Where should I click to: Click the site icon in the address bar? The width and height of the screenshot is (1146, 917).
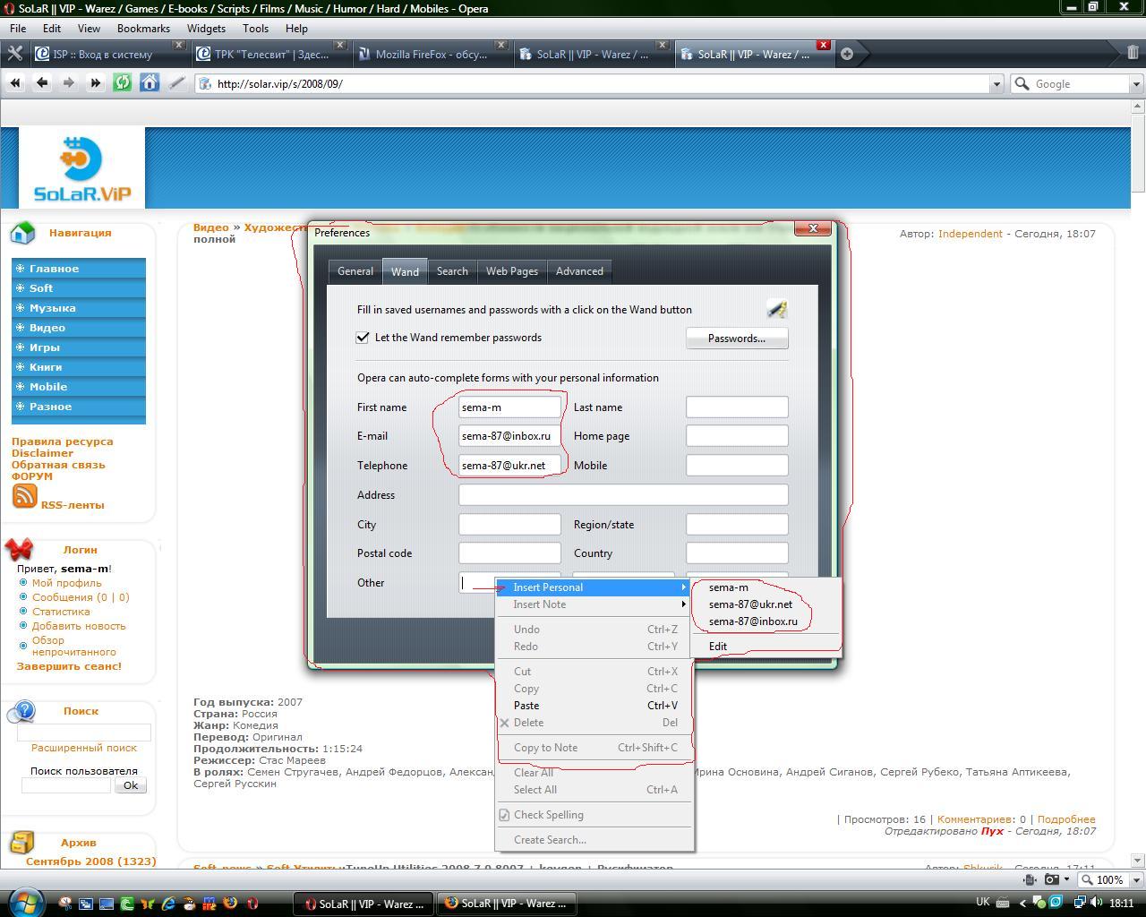pos(205,83)
